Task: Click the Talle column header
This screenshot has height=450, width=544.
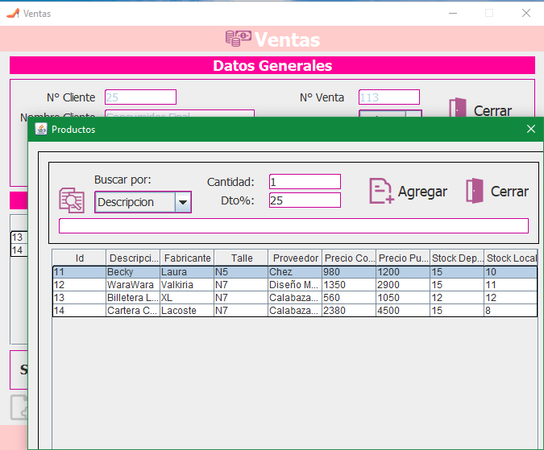Action: click(x=241, y=258)
